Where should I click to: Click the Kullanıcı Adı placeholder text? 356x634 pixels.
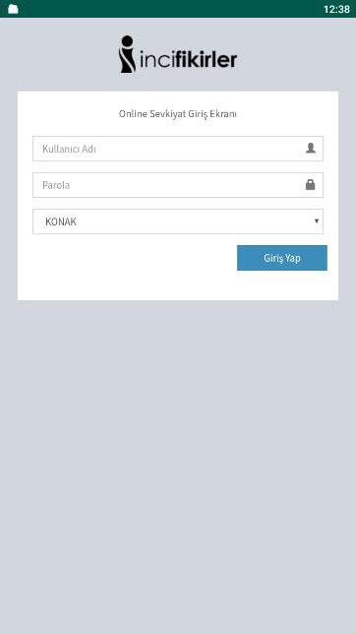click(69, 149)
